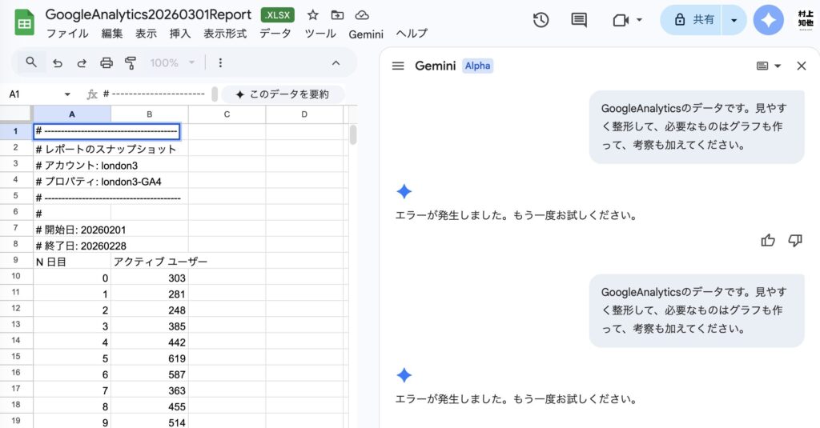Expand the share button dropdown arrow
Screen dimensions: 820x428
[x=734, y=20]
